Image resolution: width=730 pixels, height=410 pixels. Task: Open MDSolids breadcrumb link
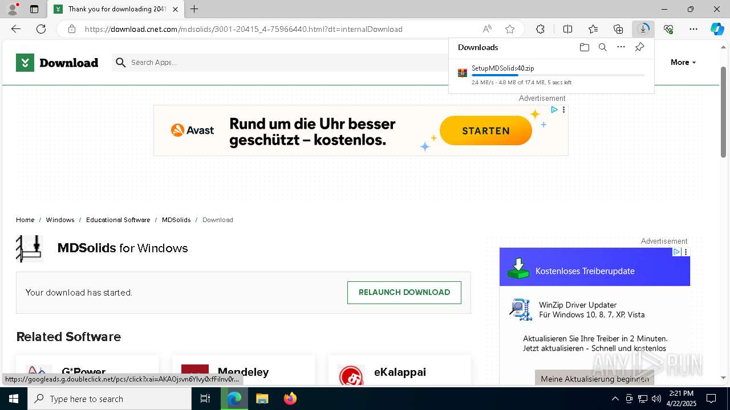(x=176, y=220)
